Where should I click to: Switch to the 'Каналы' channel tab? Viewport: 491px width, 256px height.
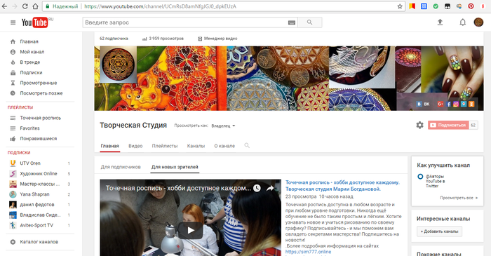(196, 146)
